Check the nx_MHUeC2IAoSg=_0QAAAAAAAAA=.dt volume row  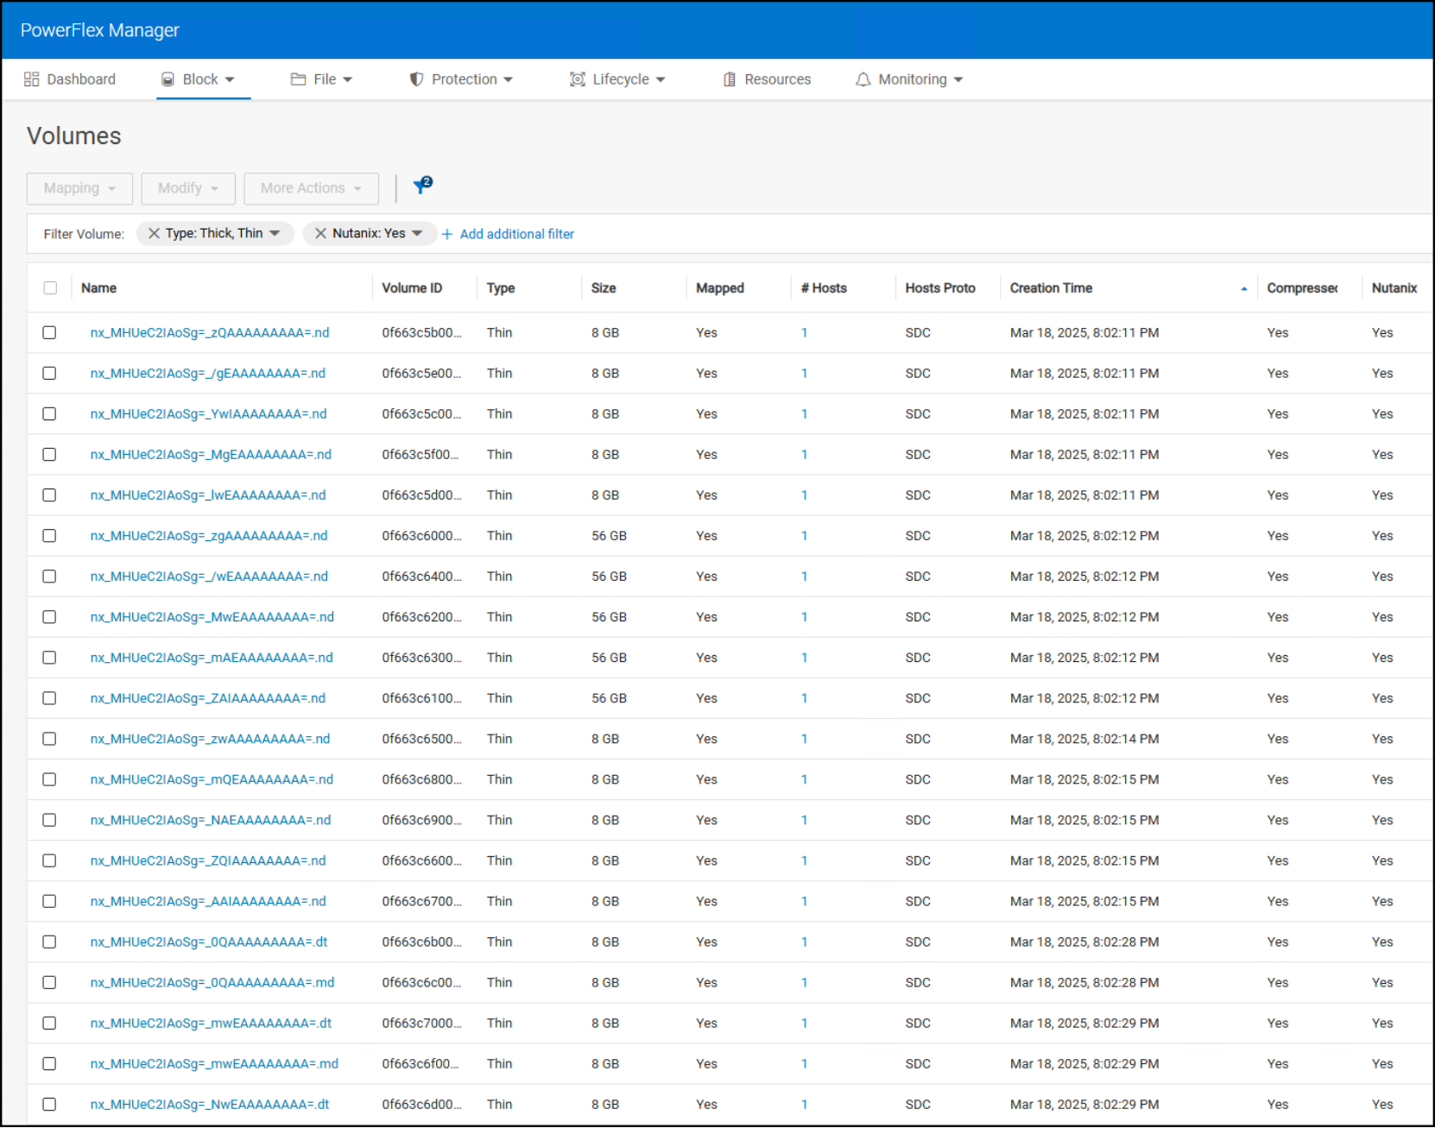pyautogui.click(x=49, y=942)
